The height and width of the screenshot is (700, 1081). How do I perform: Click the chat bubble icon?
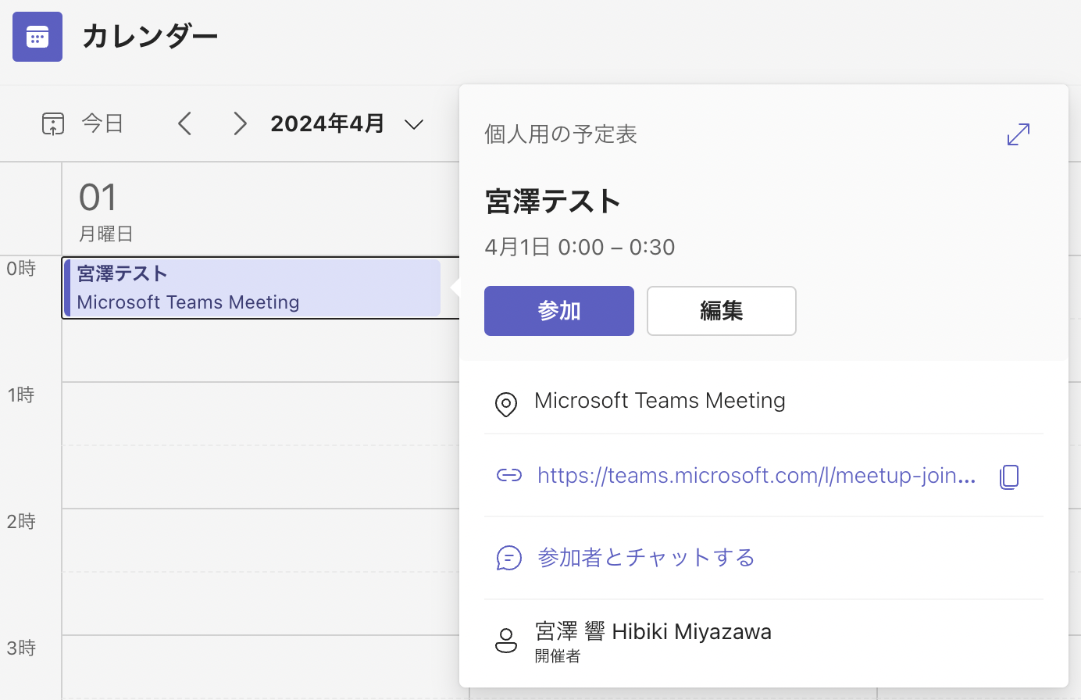click(508, 558)
